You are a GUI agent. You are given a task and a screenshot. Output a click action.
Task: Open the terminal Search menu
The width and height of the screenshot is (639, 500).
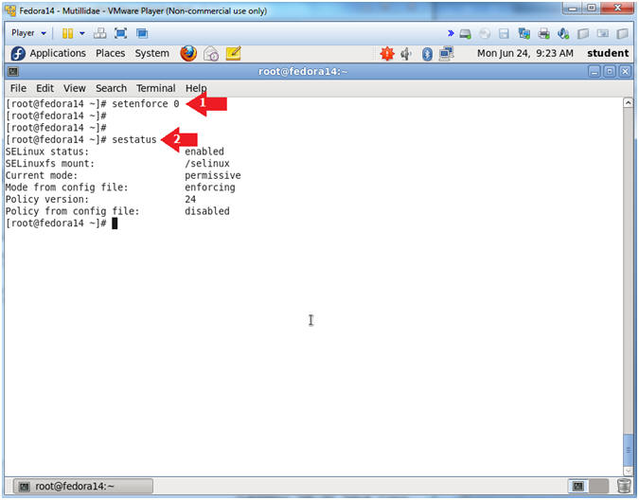(x=112, y=88)
